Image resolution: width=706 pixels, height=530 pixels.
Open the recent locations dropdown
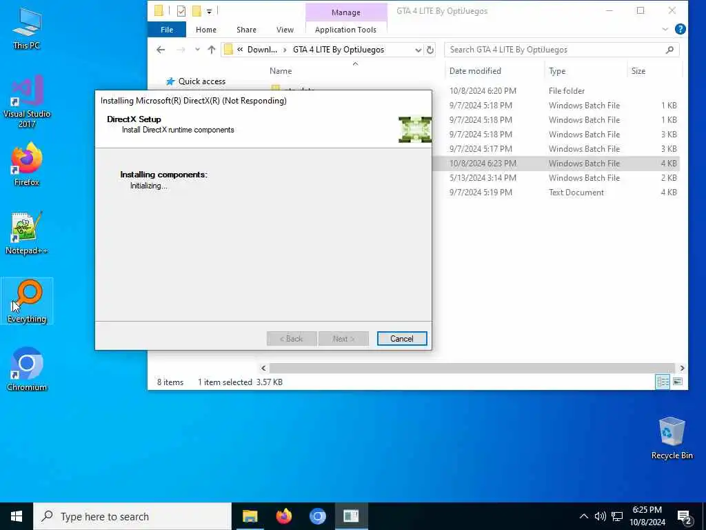coord(197,50)
